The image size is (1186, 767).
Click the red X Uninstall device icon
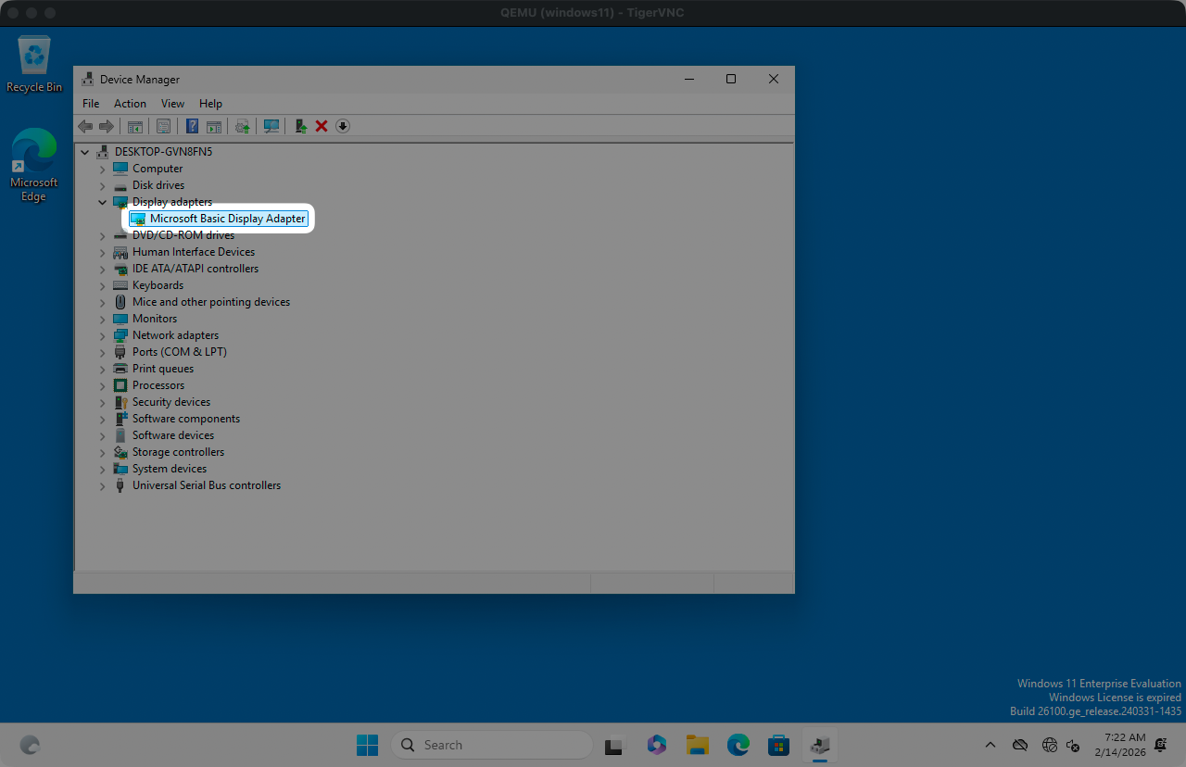pos(322,126)
